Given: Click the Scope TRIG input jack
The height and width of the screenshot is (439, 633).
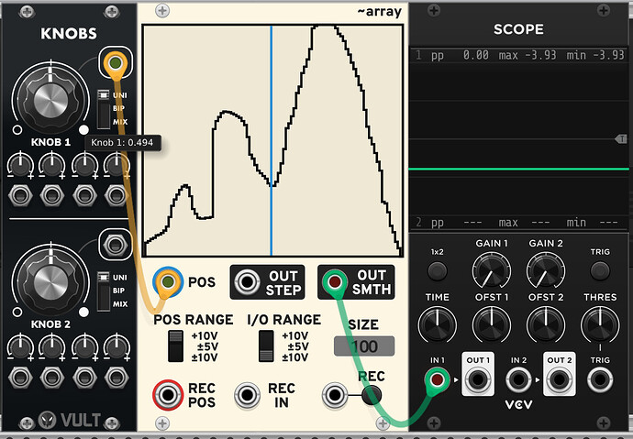Looking at the screenshot, I should click(x=601, y=379).
